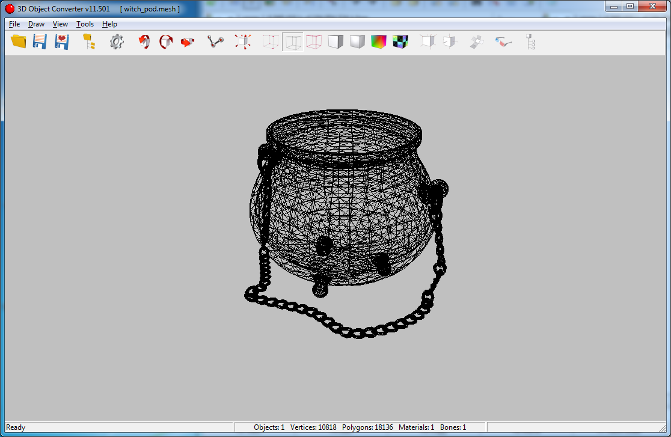Switch to the red wireframe cube mode
Viewport: 671px width, 437px height.
pos(314,42)
